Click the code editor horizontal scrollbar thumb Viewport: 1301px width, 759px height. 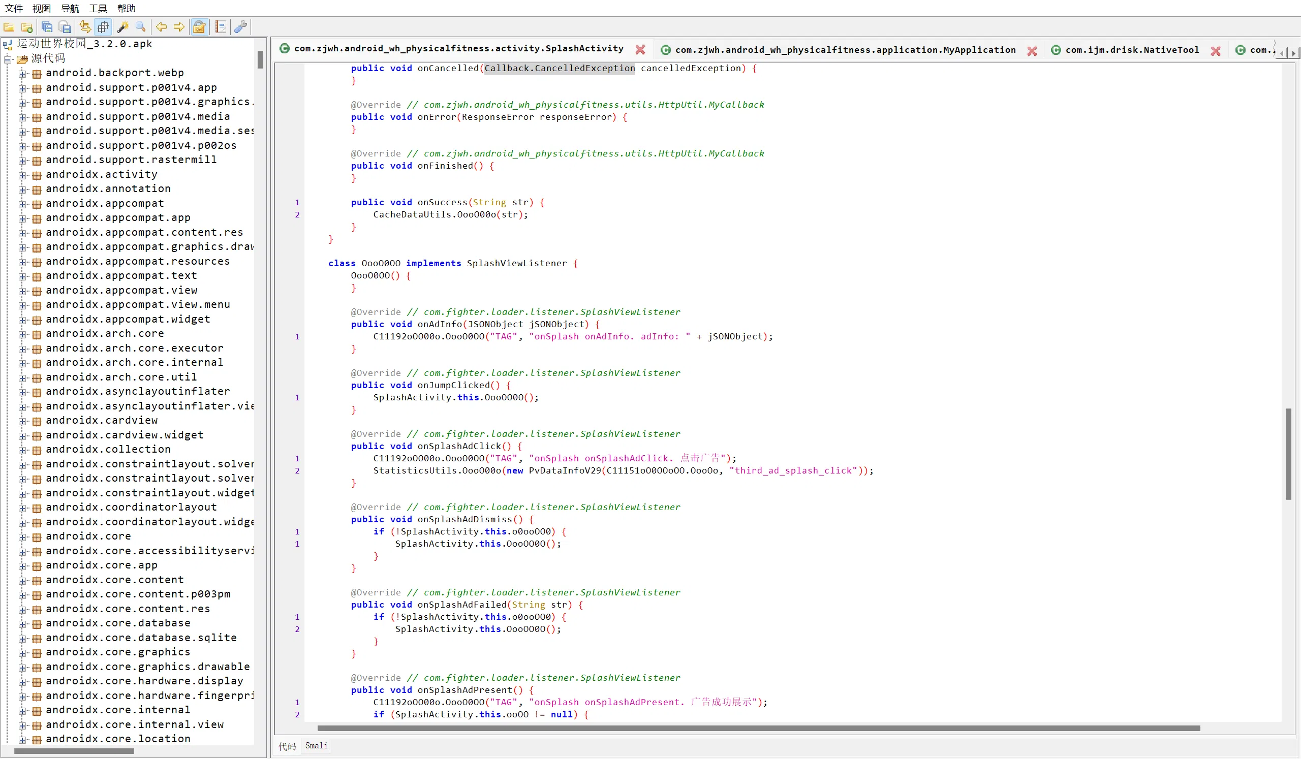click(x=758, y=728)
